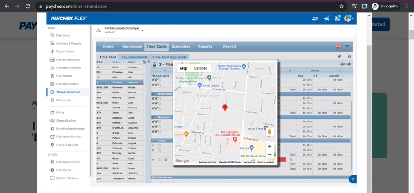The width and height of the screenshot is (414, 193).
Task: Open the blue triangle dropdown in toolbar
Action: [x=347, y=46]
